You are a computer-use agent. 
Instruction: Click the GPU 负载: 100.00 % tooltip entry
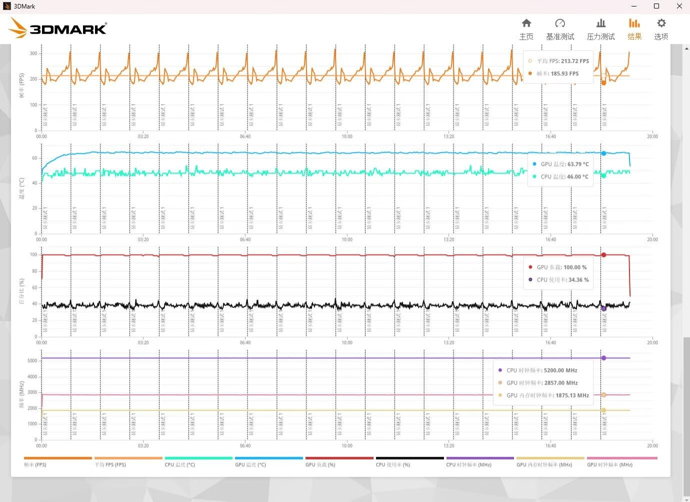[x=557, y=267]
